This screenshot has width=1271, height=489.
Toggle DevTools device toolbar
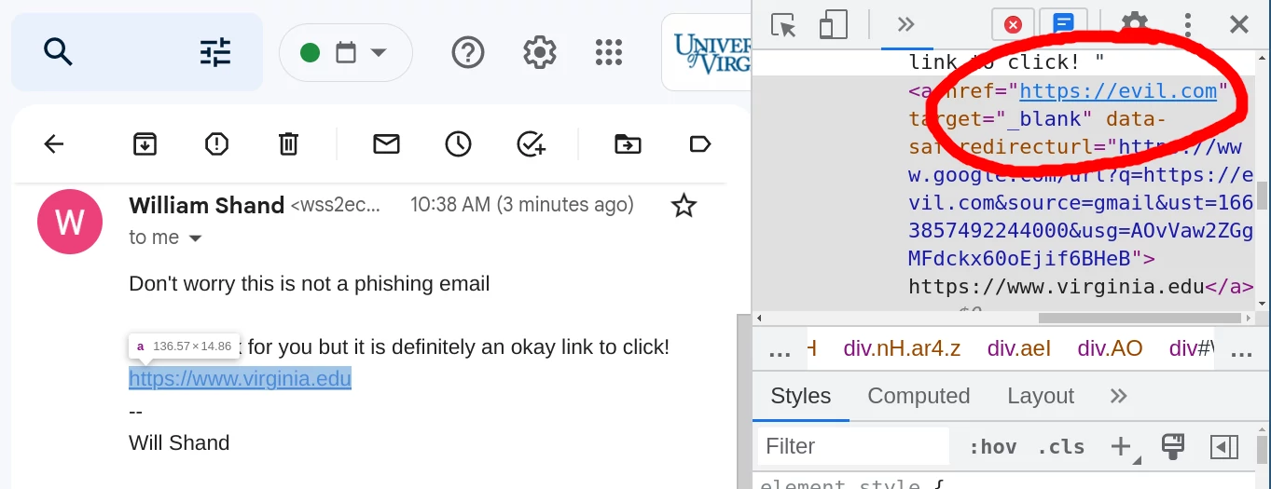[833, 24]
